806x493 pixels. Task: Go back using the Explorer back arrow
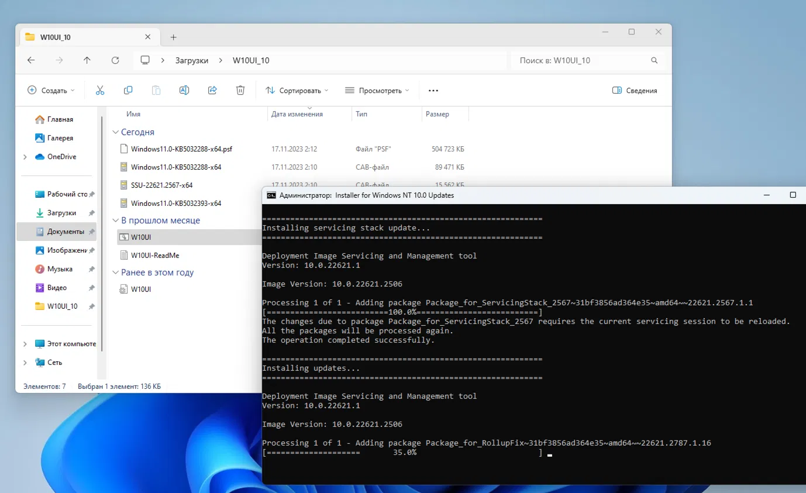(31, 60)
